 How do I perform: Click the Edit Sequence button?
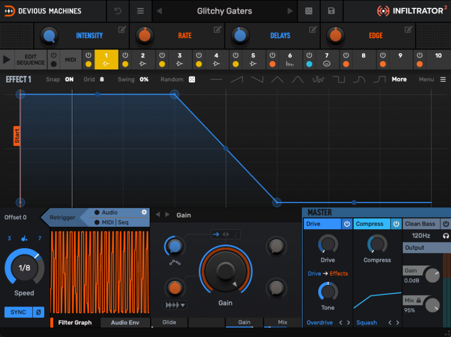(31, 59)
